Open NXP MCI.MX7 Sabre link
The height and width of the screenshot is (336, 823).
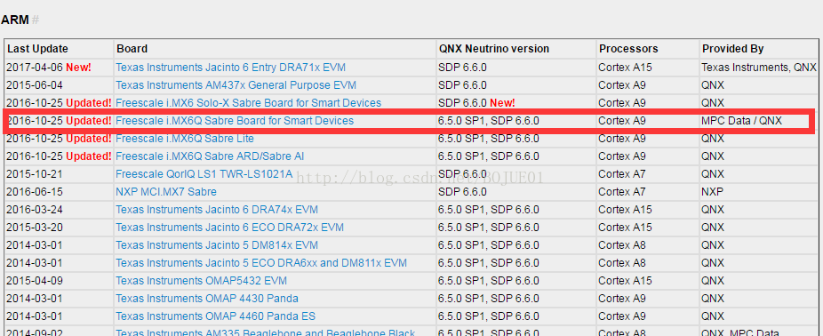pyautogui.click(x=166, y=192)
